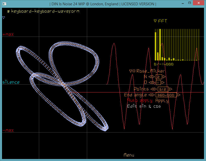Open the Menu at the bottom
The image size is (206, 161).
[129, 155]
